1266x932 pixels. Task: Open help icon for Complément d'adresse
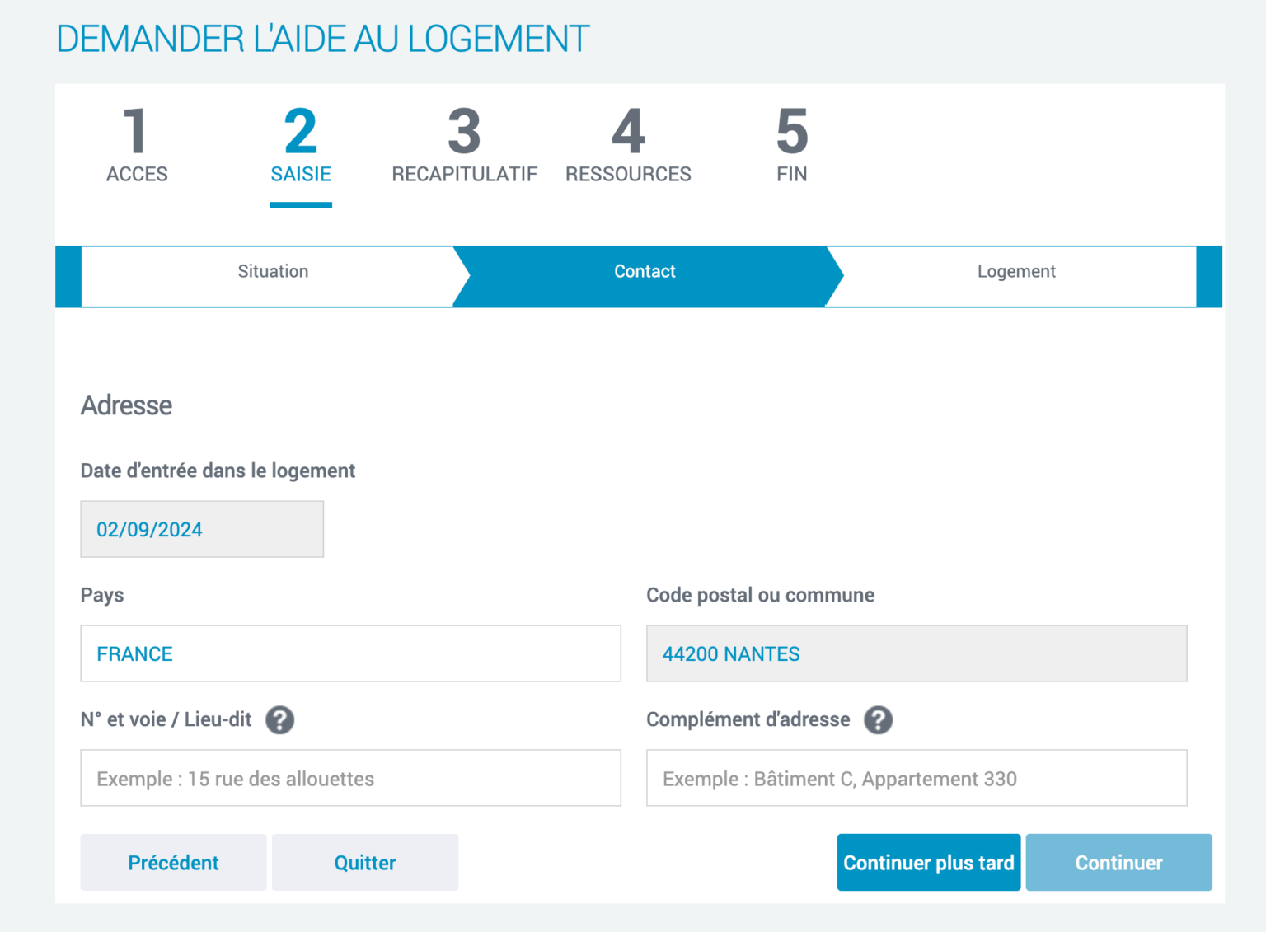878,719
